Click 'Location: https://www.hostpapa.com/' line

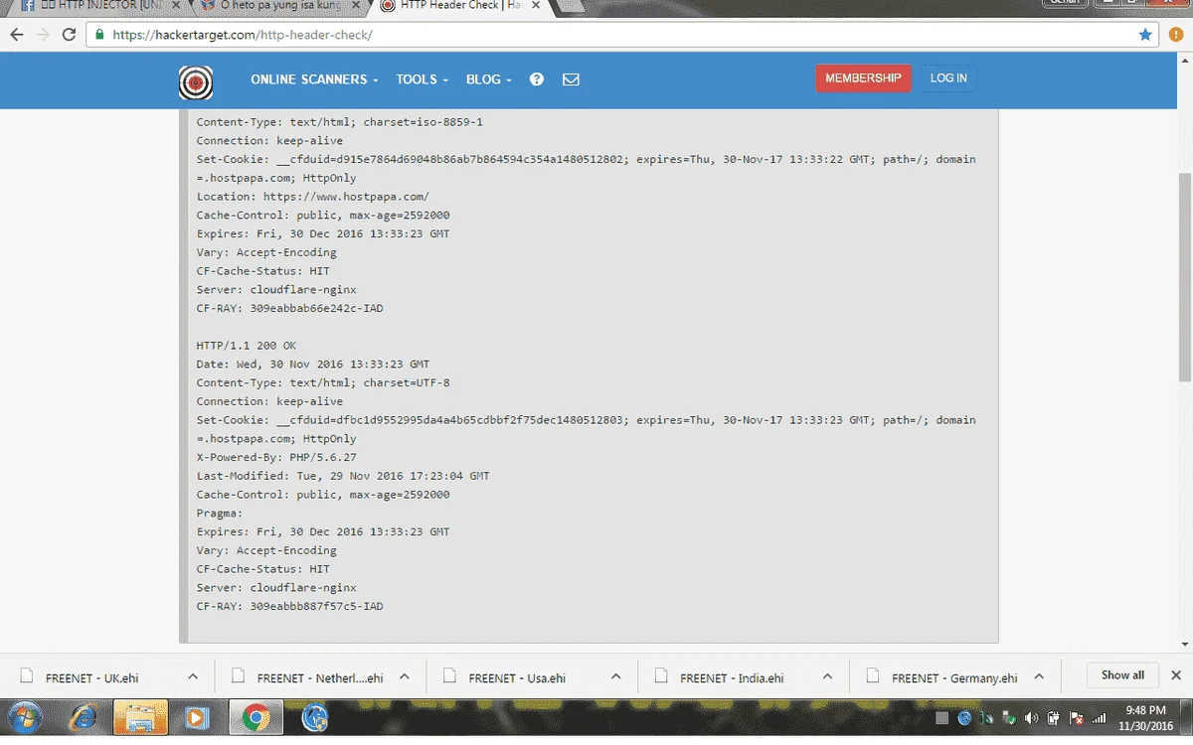pyautogui.click(x=313, y=197)
